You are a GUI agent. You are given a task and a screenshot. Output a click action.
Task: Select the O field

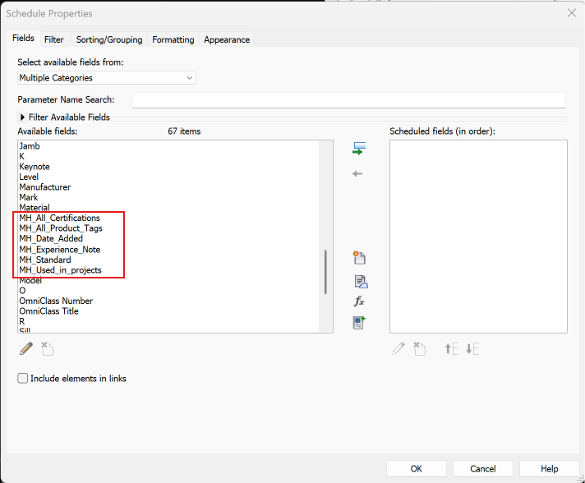click(22, 291)
